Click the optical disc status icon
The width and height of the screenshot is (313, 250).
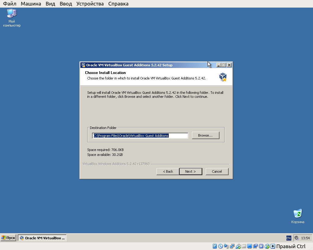point(221,246)
